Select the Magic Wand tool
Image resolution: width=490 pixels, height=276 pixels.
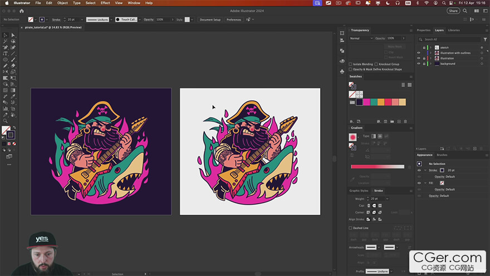(6, 41)
